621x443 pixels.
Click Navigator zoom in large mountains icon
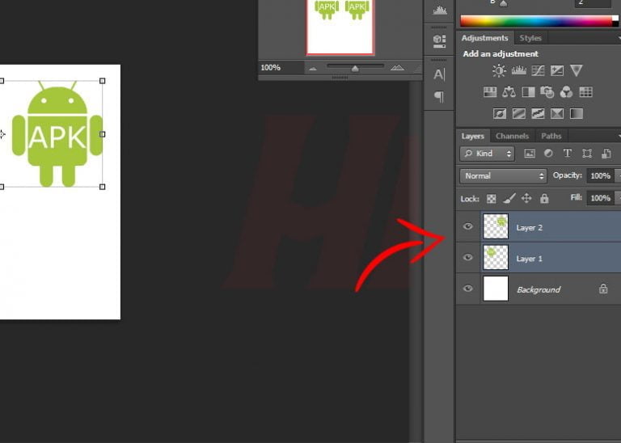click(x=397, y=68)
